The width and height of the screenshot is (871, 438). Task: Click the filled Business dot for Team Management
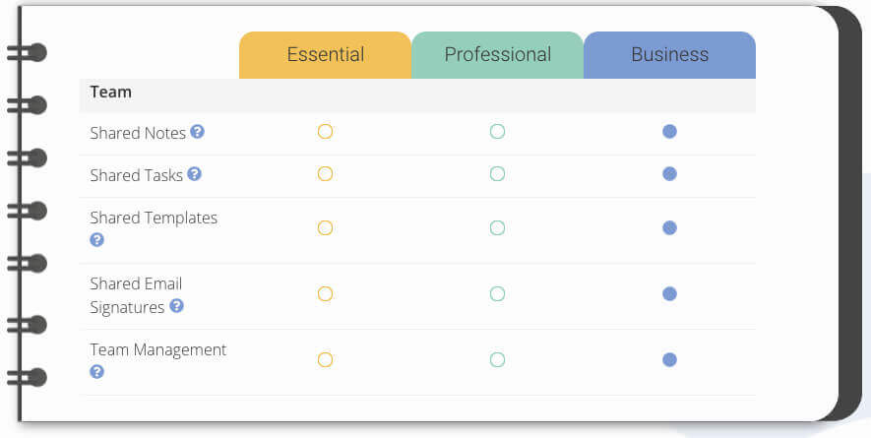669,360
